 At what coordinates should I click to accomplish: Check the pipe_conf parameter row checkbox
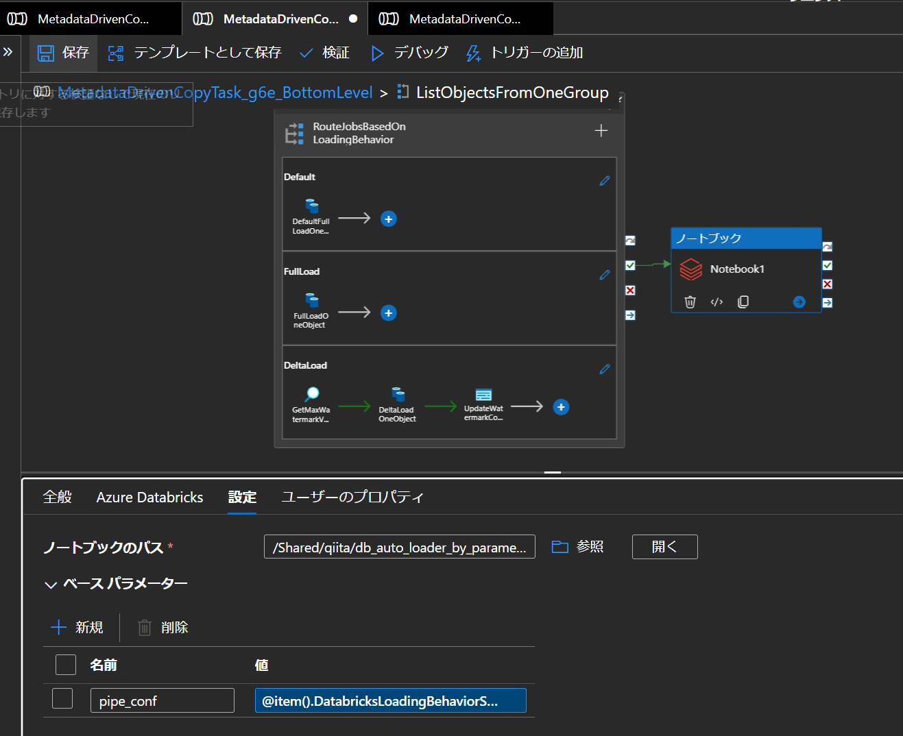tap(62, 698)
